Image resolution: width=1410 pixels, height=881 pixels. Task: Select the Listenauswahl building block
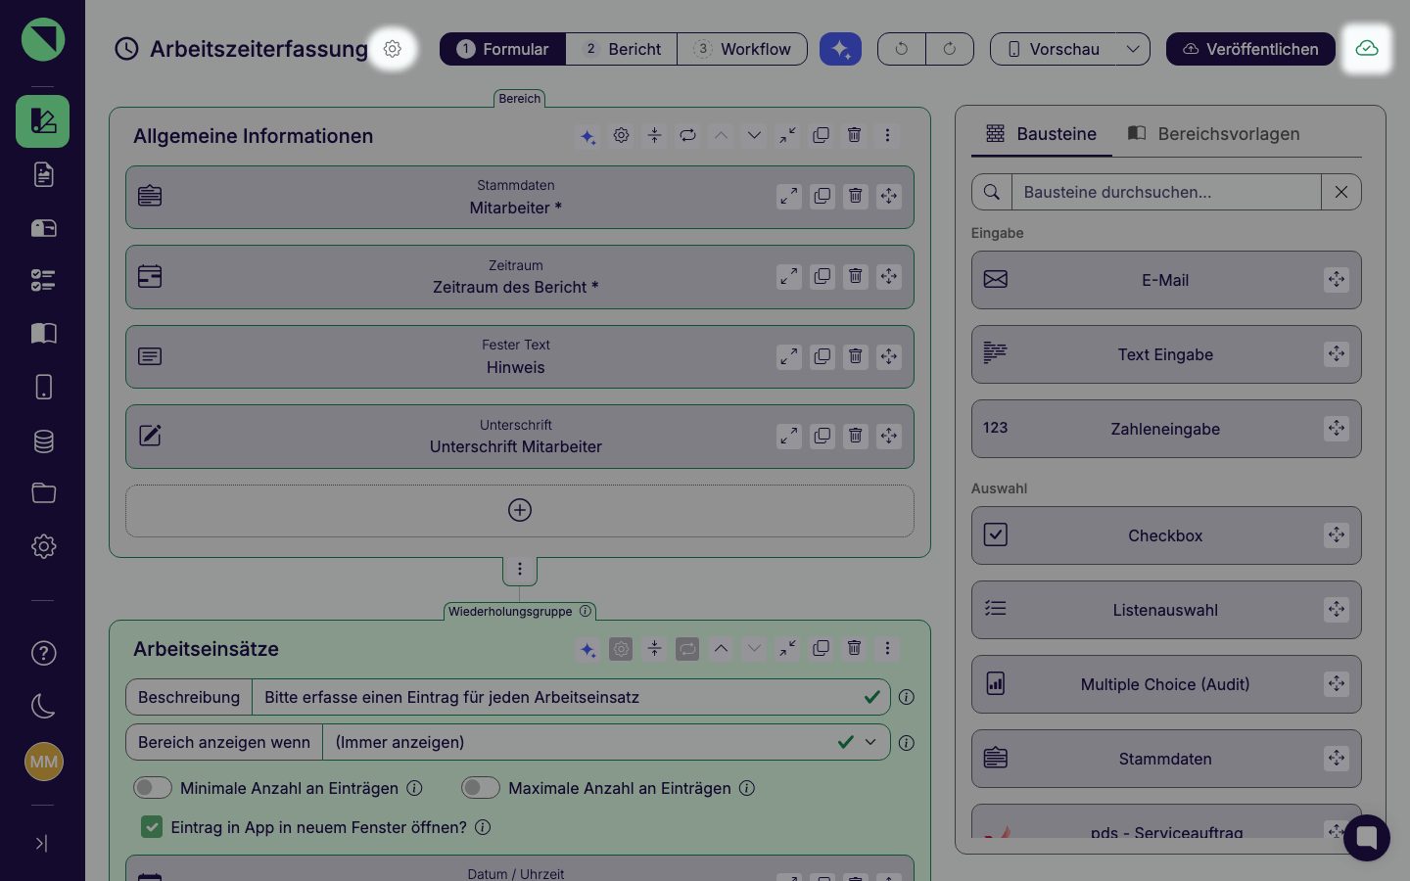1166,610
